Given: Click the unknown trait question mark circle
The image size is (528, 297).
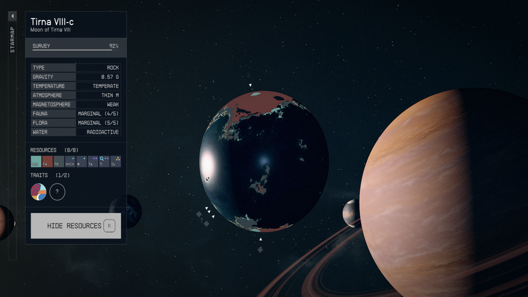Looking at the screenshot, I should pos(57,192).
